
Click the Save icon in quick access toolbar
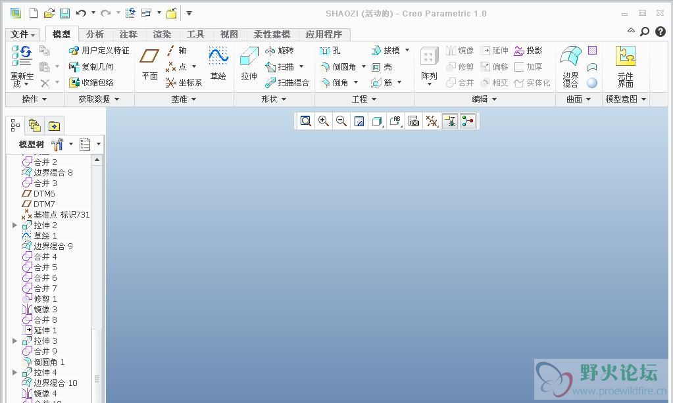65,13
